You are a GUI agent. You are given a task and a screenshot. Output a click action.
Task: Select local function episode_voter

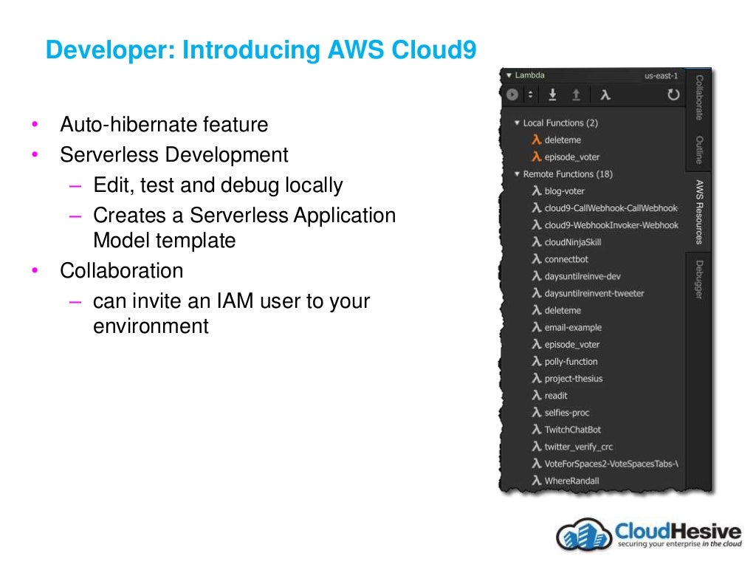pyautogui.click(x=572, y=157)
